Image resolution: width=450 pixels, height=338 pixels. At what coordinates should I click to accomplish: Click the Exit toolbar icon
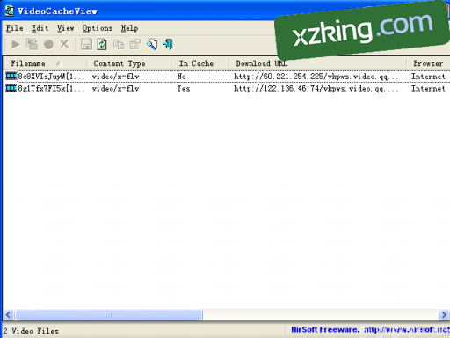(x=168, y=45)
